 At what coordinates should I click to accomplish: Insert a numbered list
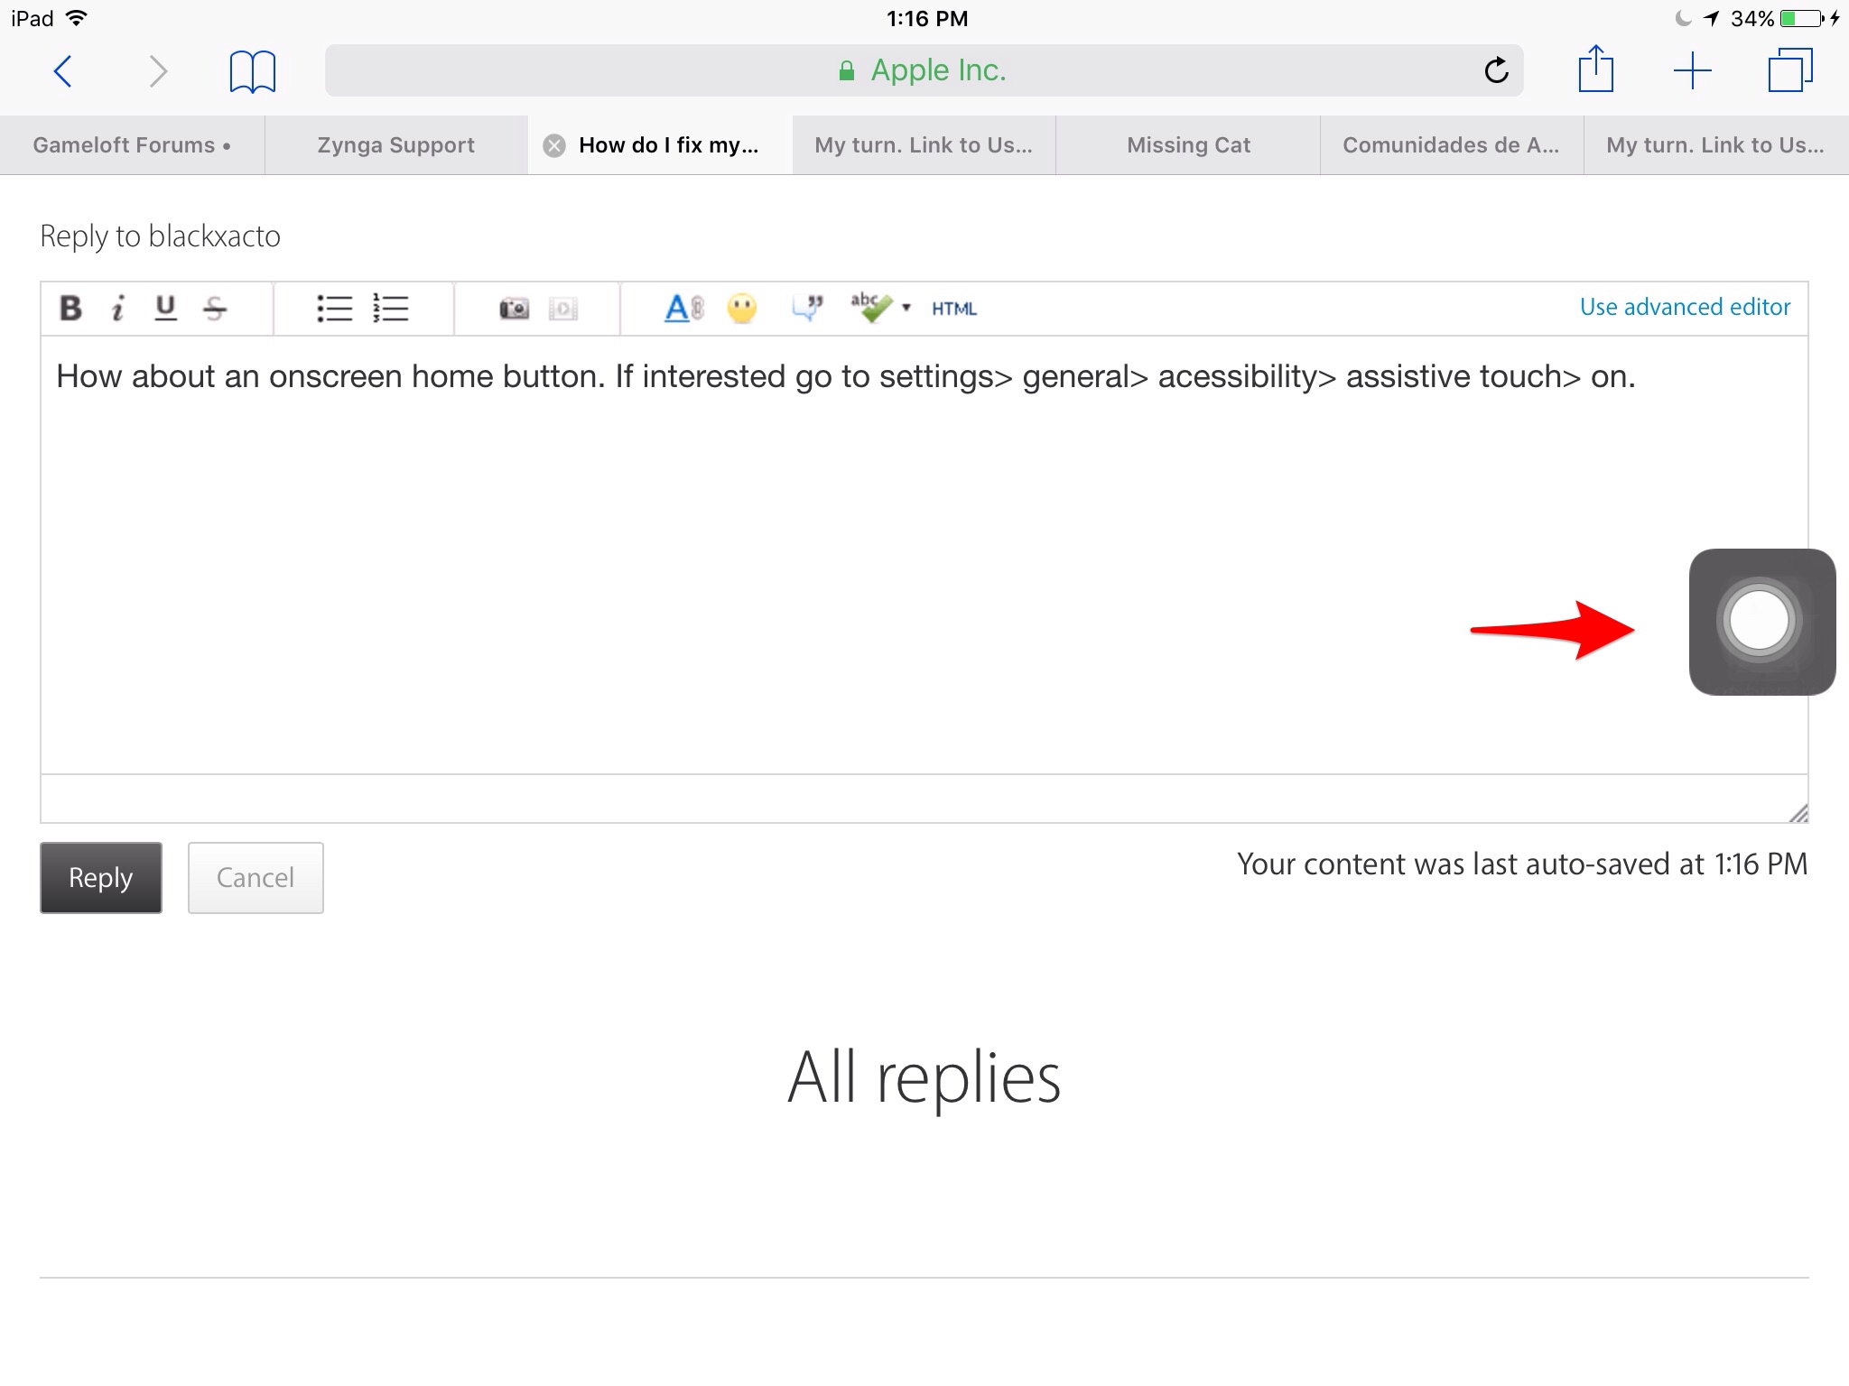pos(391,309)
